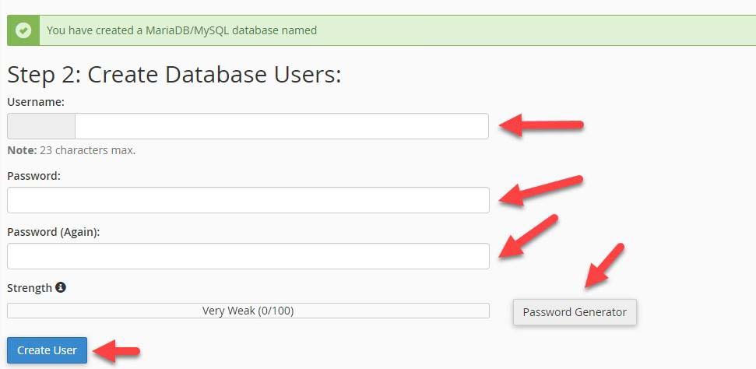
Task: Click the Very Weak strength meter bar
Action: pyautogui.click(x=248, y=311)
